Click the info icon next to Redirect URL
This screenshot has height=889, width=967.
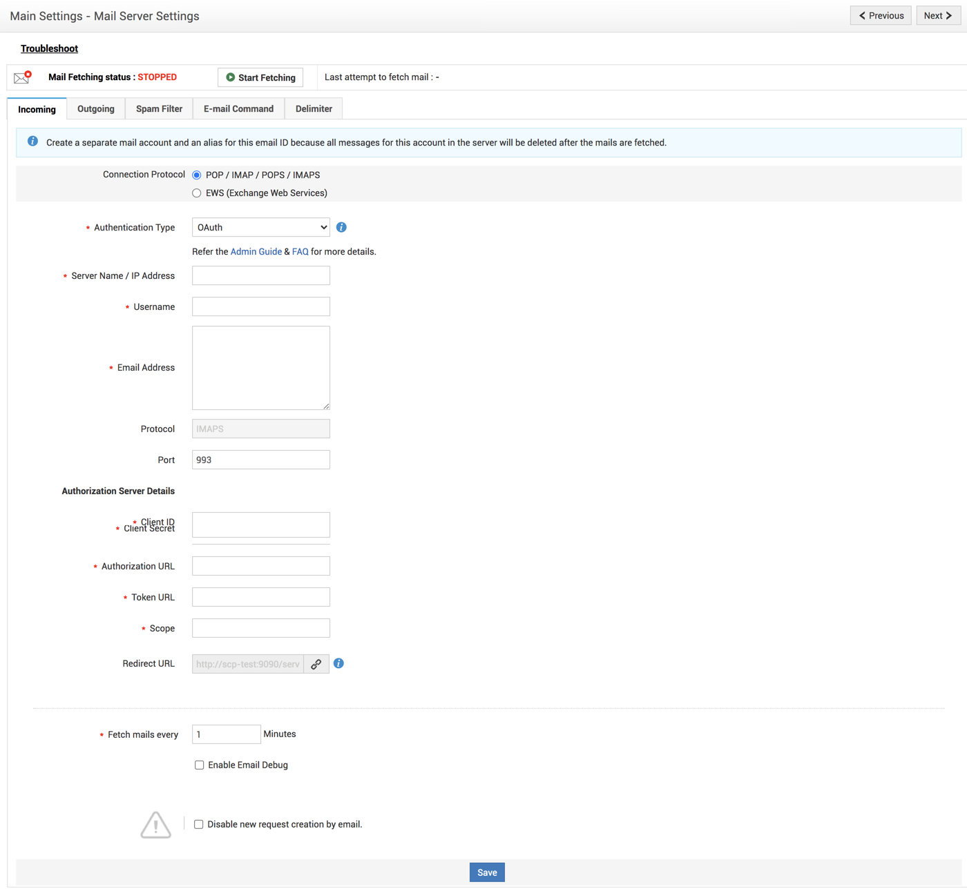point(338,663)
